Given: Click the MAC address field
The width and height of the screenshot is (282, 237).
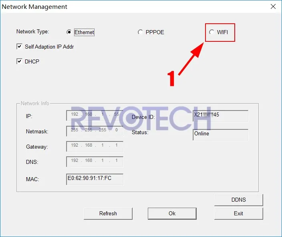Looking at the screenshot, I should (x=95, y=179).
